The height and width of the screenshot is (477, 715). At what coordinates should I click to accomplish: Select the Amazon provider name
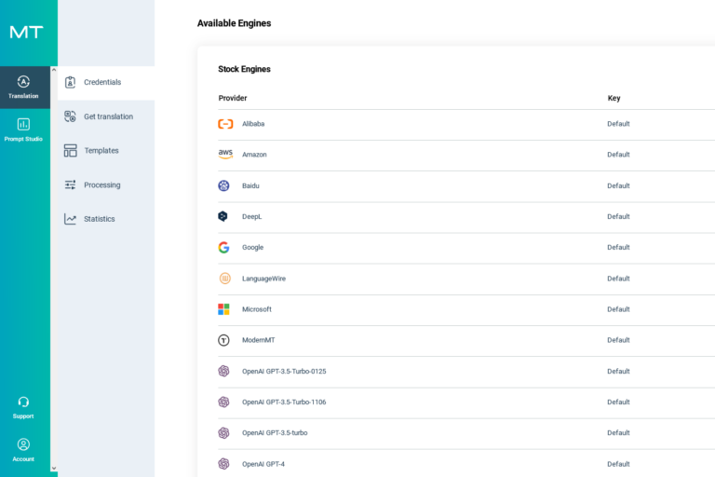click(254, 155)
